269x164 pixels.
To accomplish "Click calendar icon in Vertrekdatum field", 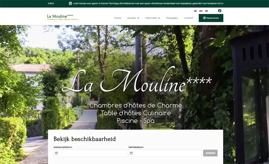I will tap(131, 153).
